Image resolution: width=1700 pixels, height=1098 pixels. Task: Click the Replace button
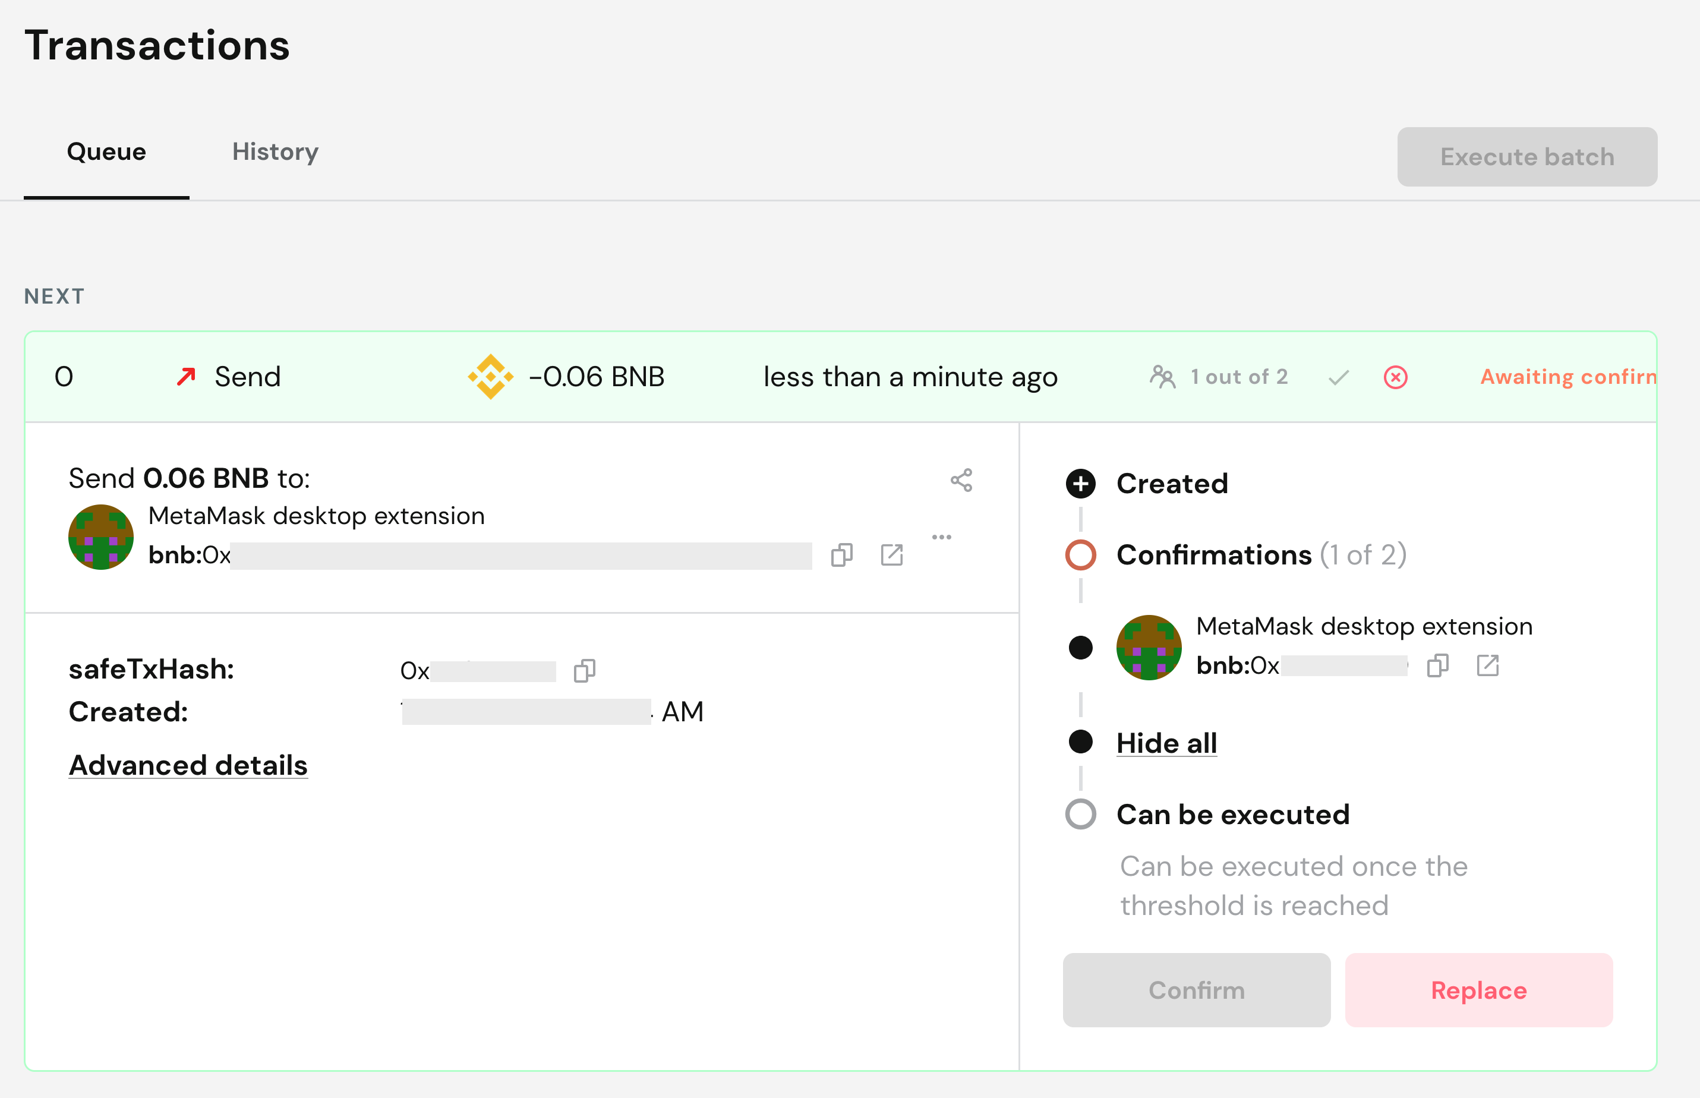[1478, 990]
